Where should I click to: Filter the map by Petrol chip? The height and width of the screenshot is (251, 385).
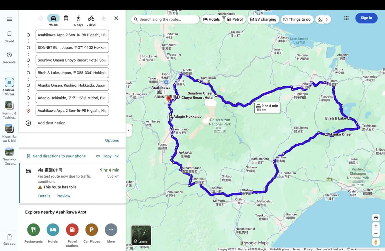pyautogui.click(x=235, y=19)
